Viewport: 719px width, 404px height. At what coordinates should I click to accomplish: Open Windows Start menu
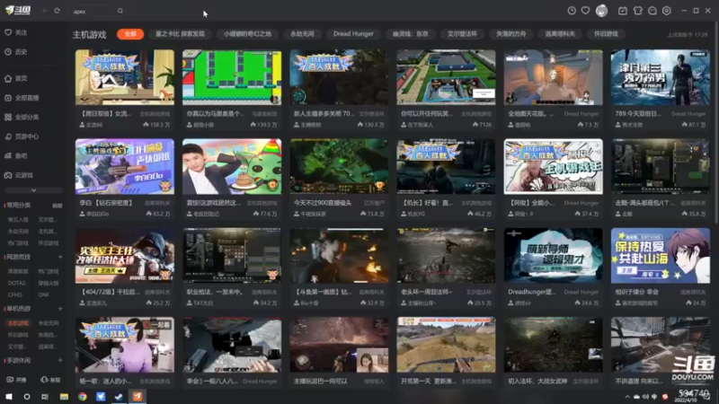coord(9,396)
